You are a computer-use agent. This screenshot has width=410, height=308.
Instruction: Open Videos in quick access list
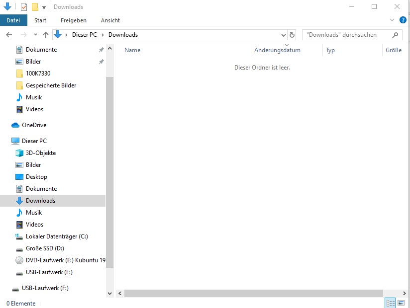pos(34,109)
